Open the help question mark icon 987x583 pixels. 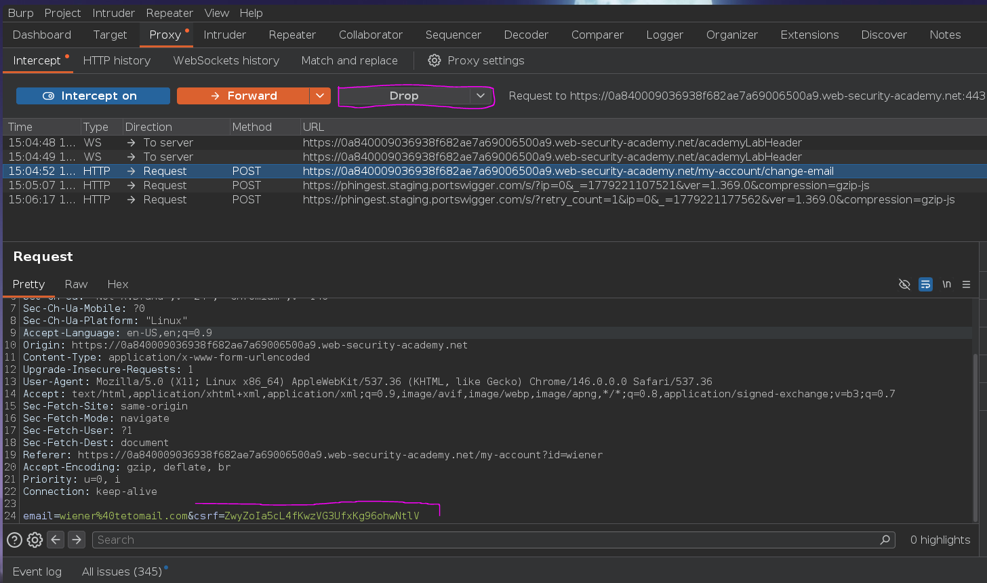(14, 540)
